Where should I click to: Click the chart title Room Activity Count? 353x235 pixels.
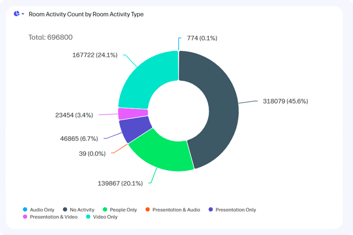coord(86,14)
